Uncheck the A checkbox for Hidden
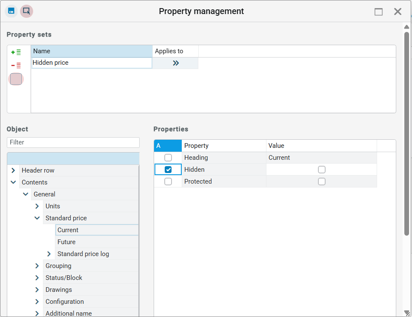The image size is (412, 317). pyautogui.click(x=168, y=170)
